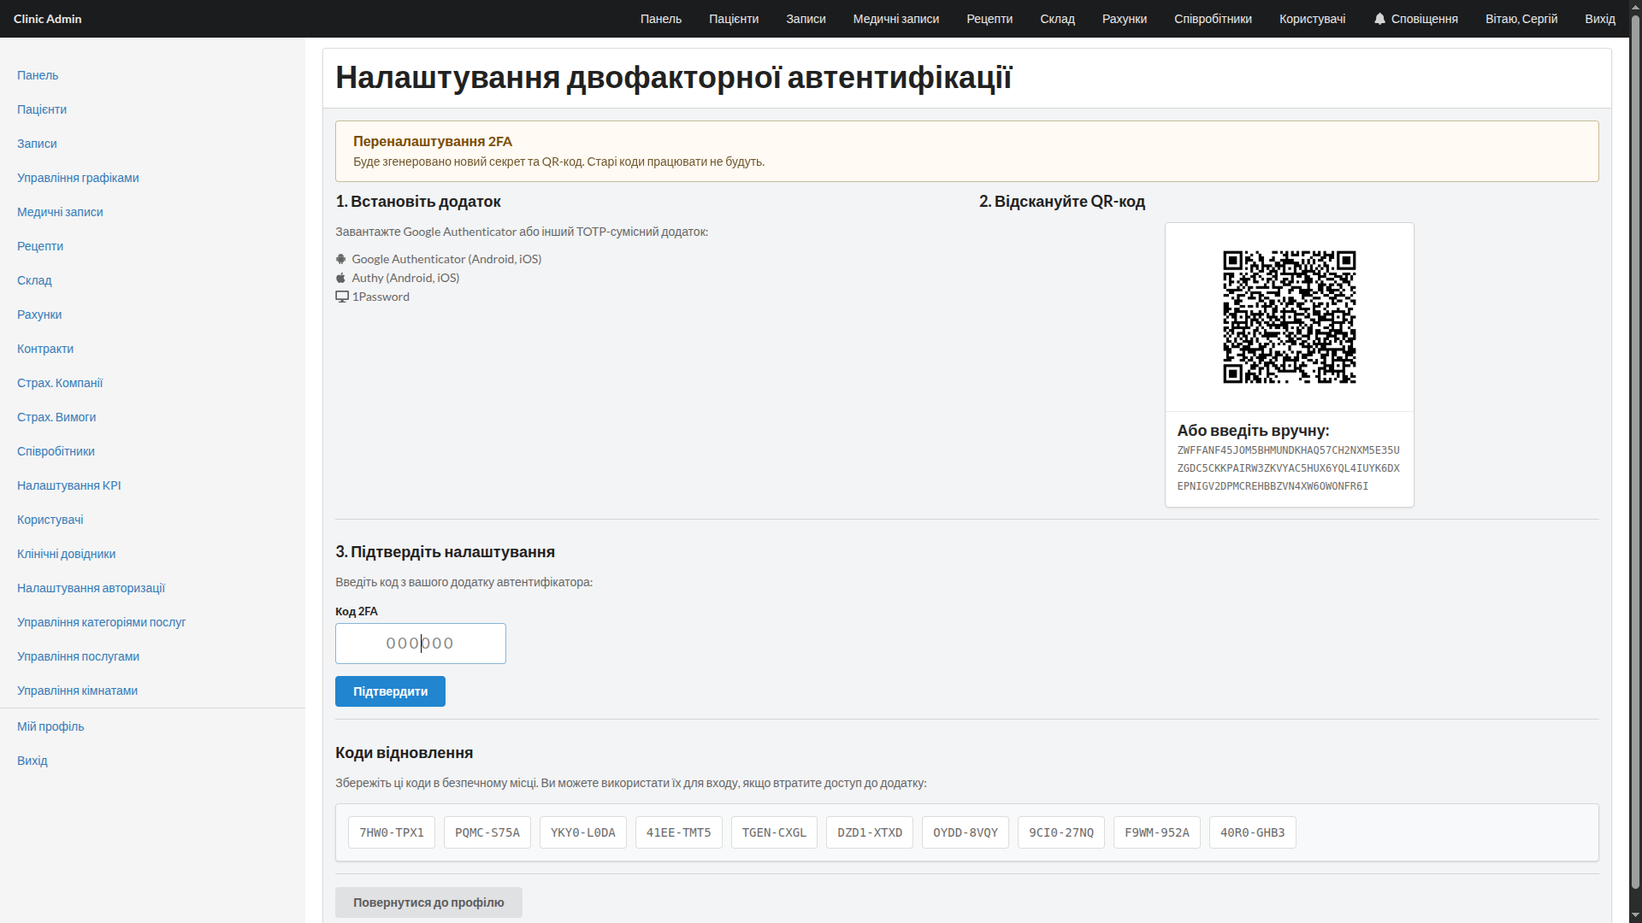Click the Apple icon beside Authy
Image resolution: width=1642 pixels, height=923 pixels.
click(341, 278)
